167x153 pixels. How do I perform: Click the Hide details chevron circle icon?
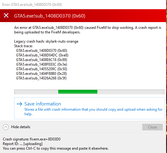(6, 127)
